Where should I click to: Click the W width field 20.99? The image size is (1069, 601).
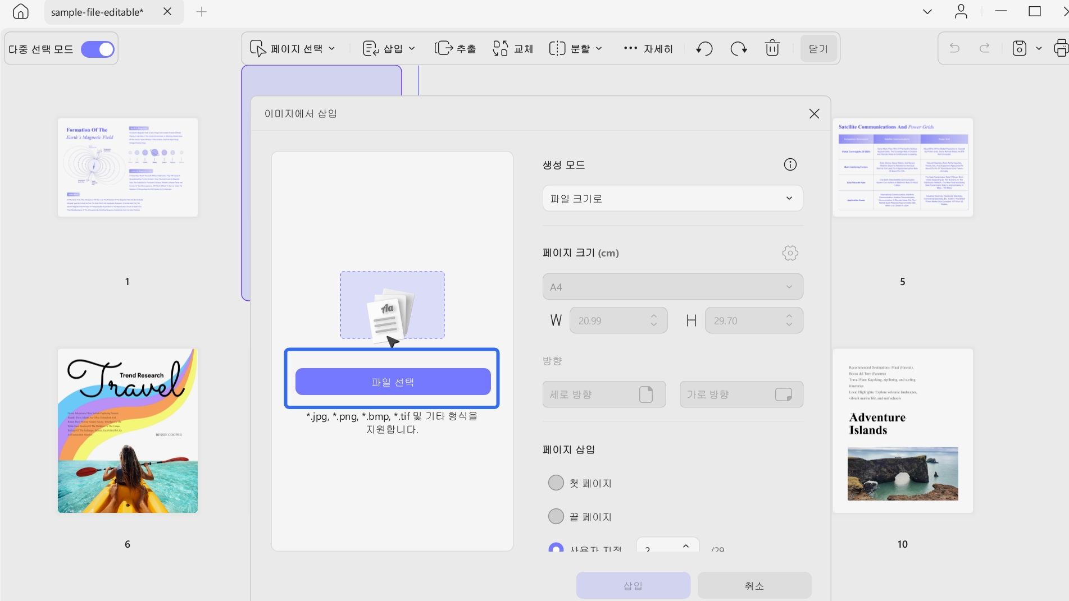618,320
